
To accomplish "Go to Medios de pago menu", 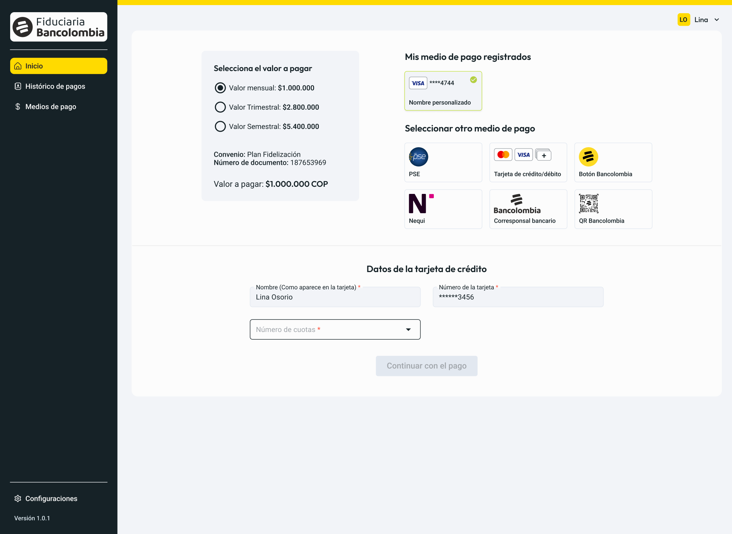I will (x=50, y=107).
